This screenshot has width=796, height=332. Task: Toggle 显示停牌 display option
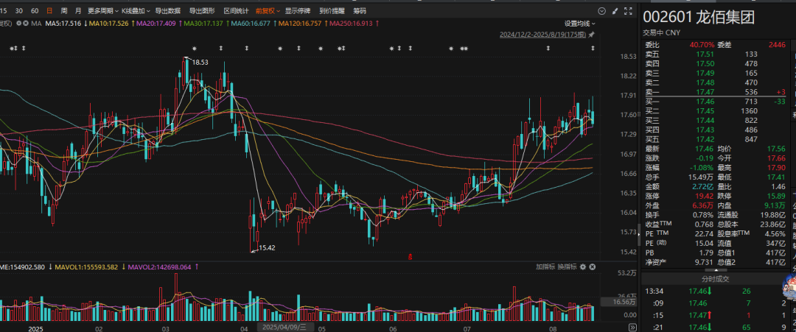coord(298,10)
